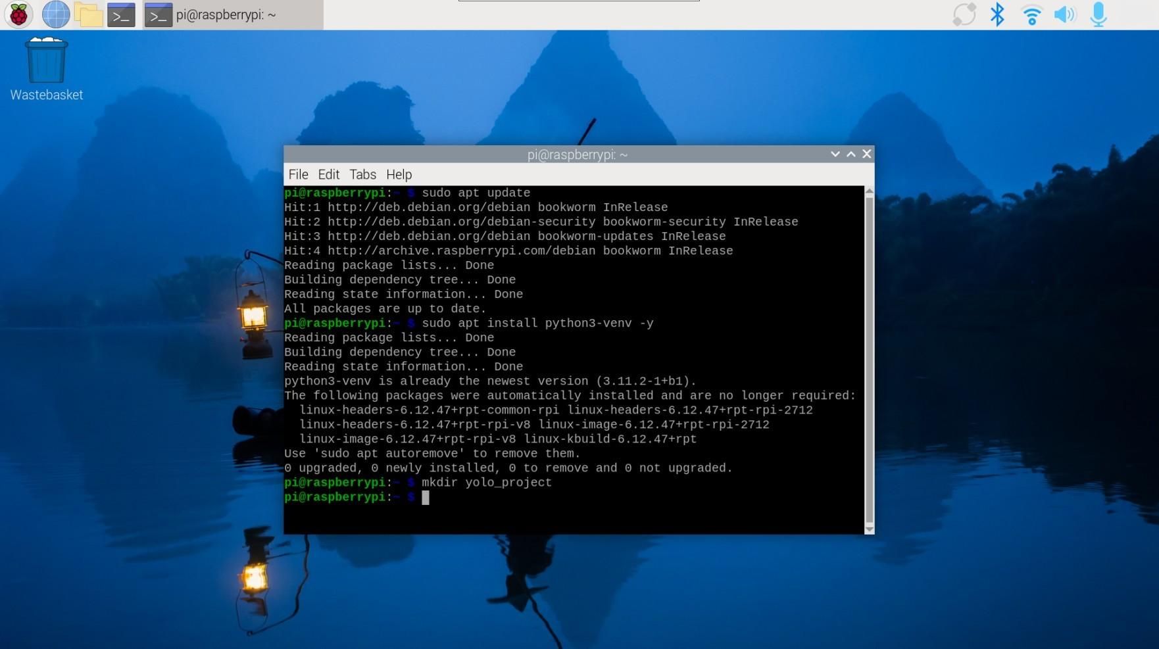Viewport: 1159px width, 649px height.
Task: Open the Bluetooth tray menu
Action: coord(997,14)
